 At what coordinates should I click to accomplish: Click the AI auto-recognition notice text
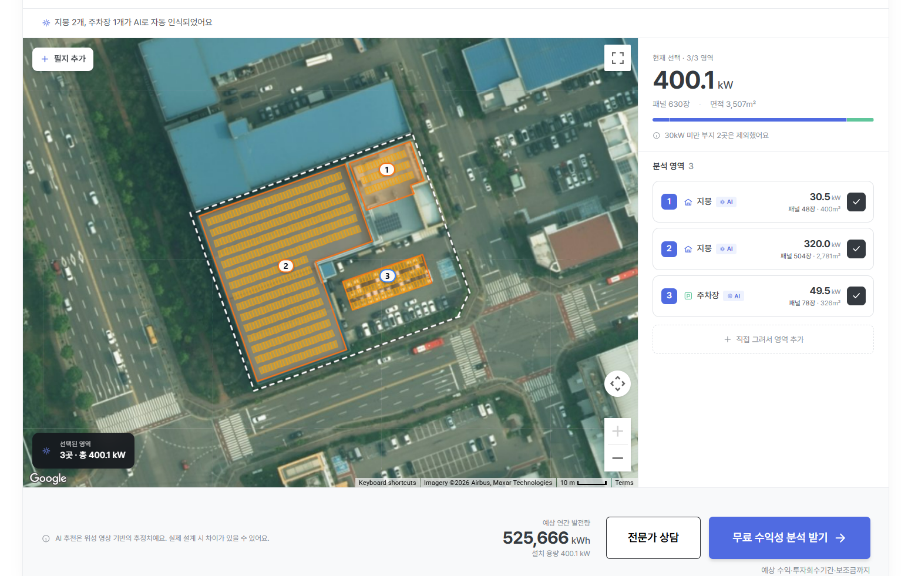[x=133, y=22]
